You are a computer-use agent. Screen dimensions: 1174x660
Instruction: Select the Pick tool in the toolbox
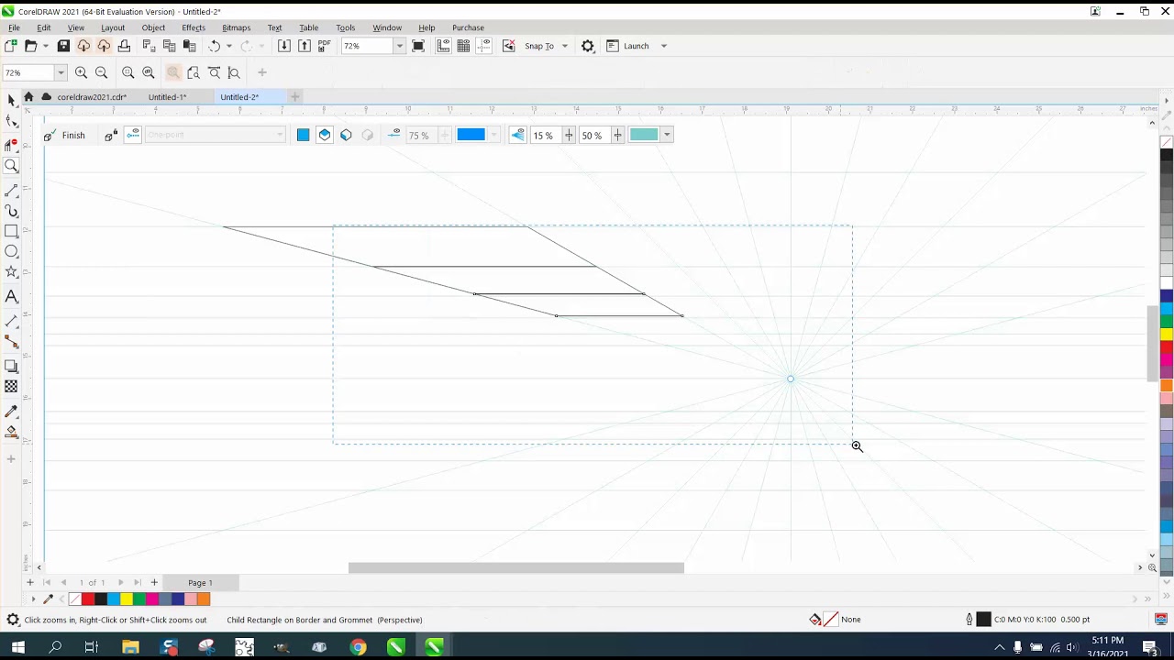click(11, 100)
